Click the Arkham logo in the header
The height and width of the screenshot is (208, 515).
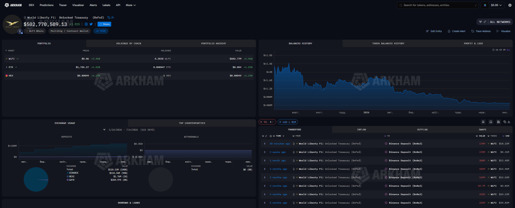click(x=14, y=5)
